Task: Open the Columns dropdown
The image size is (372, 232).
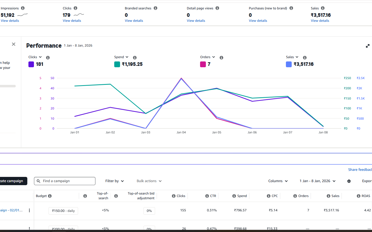Action: tap(278, 181)
